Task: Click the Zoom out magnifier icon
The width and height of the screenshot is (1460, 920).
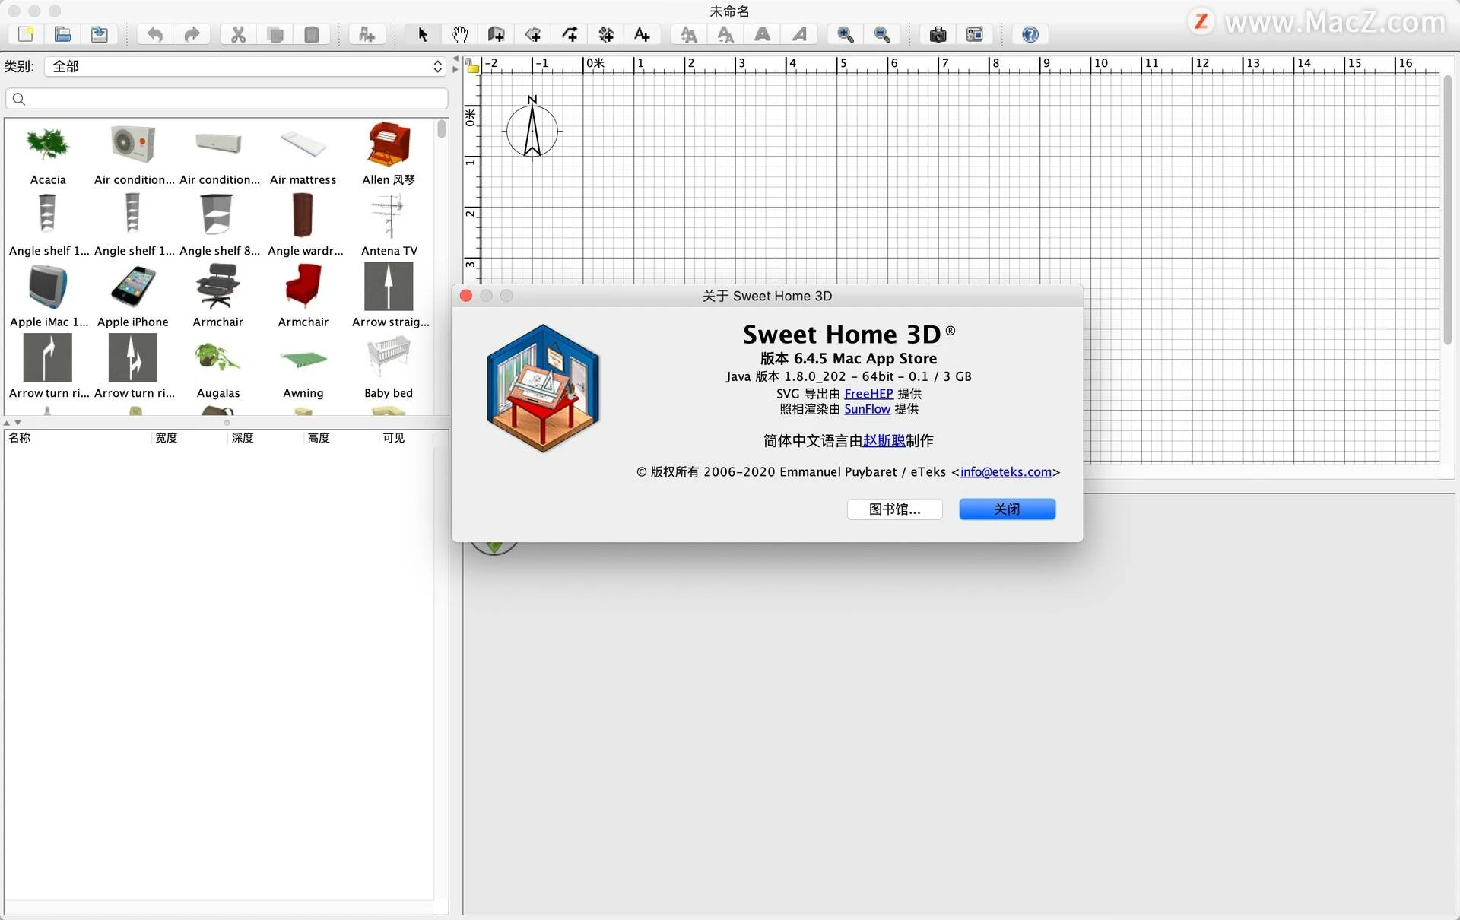Action: tap(882, 34)
